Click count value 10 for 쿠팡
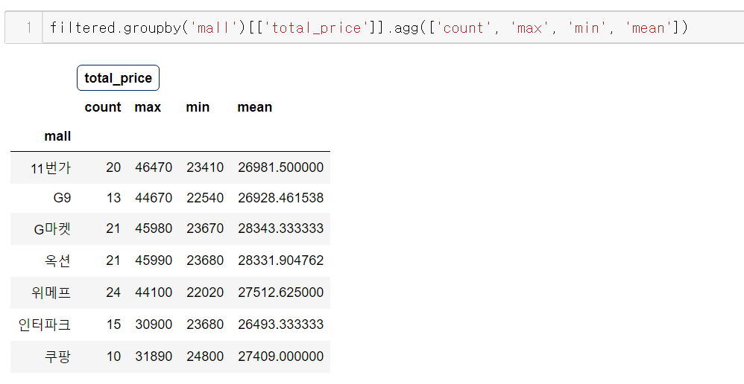The height and width of the screenshot is (384, 744). click(x=113, y=356)
